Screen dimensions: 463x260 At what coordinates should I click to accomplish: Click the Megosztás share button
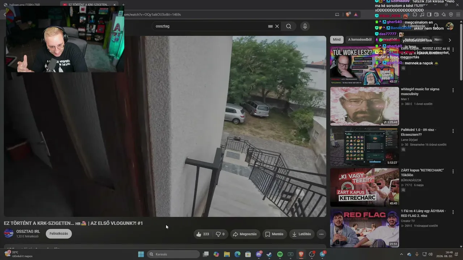(x=245, y=234)
